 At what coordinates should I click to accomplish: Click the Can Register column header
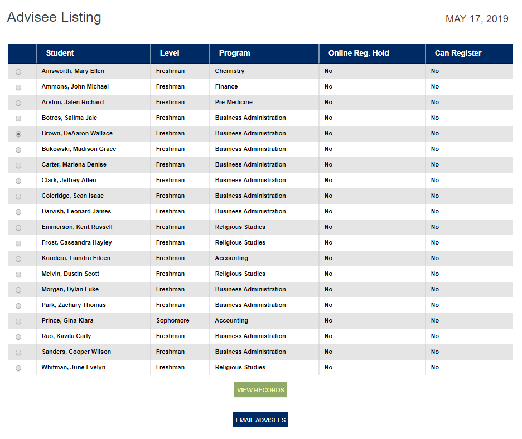458,53
